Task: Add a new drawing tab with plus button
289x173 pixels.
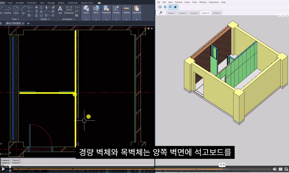Action: 28,23
